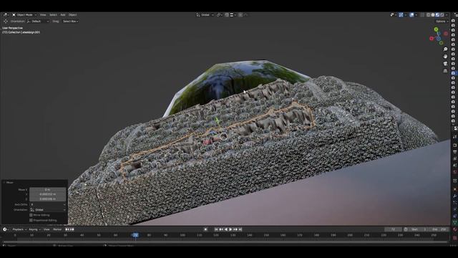The height and width of the screenshot is (258, 458).
Task: Open the Global transform orientation dropdown
Action: [205, 14]
